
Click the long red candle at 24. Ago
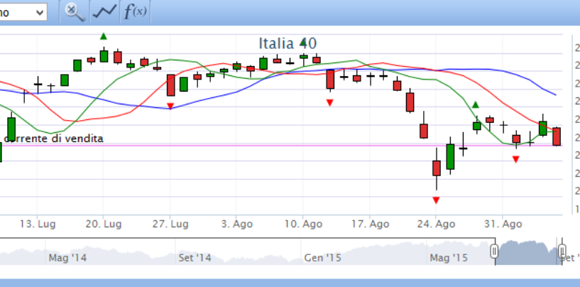437,168
